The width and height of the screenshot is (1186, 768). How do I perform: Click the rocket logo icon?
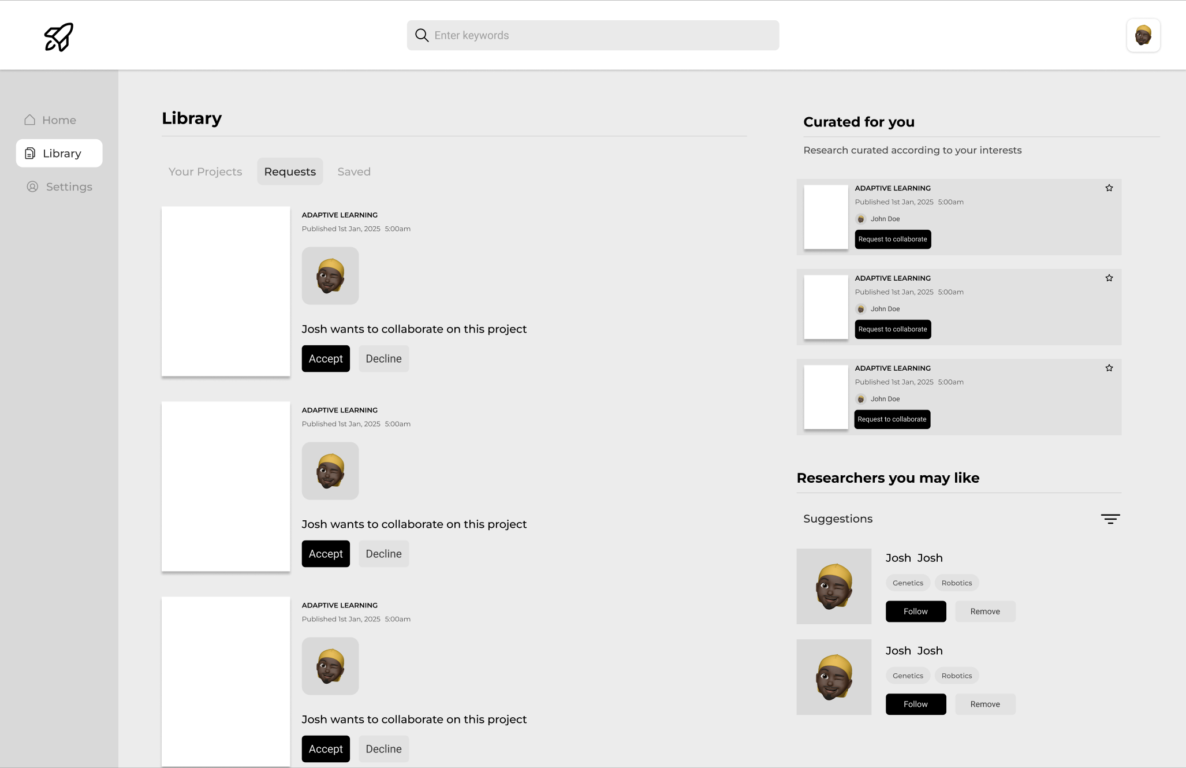pos(59,37)
